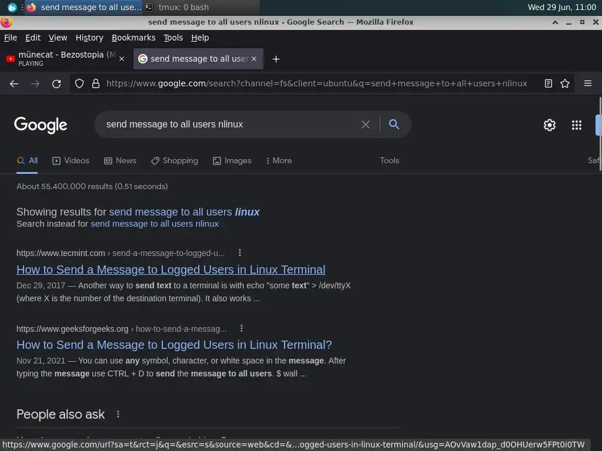Open the Help menu
This screenshot has width=602, height=451.
click(200, 38)
